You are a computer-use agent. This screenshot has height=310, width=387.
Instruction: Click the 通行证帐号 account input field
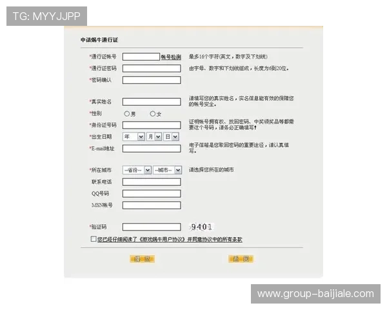coord(141,57)
